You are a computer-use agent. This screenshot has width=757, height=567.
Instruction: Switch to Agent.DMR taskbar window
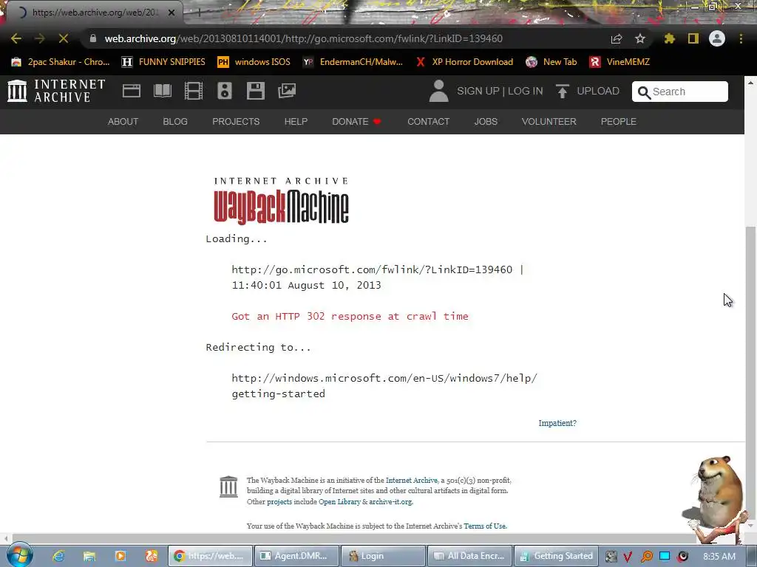point(296,556)
